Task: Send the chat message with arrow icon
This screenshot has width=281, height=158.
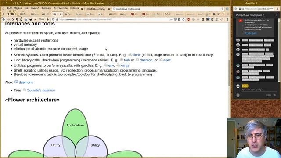Action: pos(275,95)
